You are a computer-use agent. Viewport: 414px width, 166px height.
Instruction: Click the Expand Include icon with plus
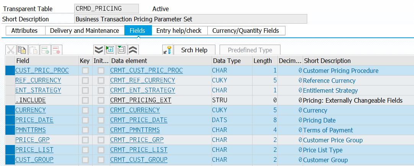pyautogui.click(x=110, y=50)
